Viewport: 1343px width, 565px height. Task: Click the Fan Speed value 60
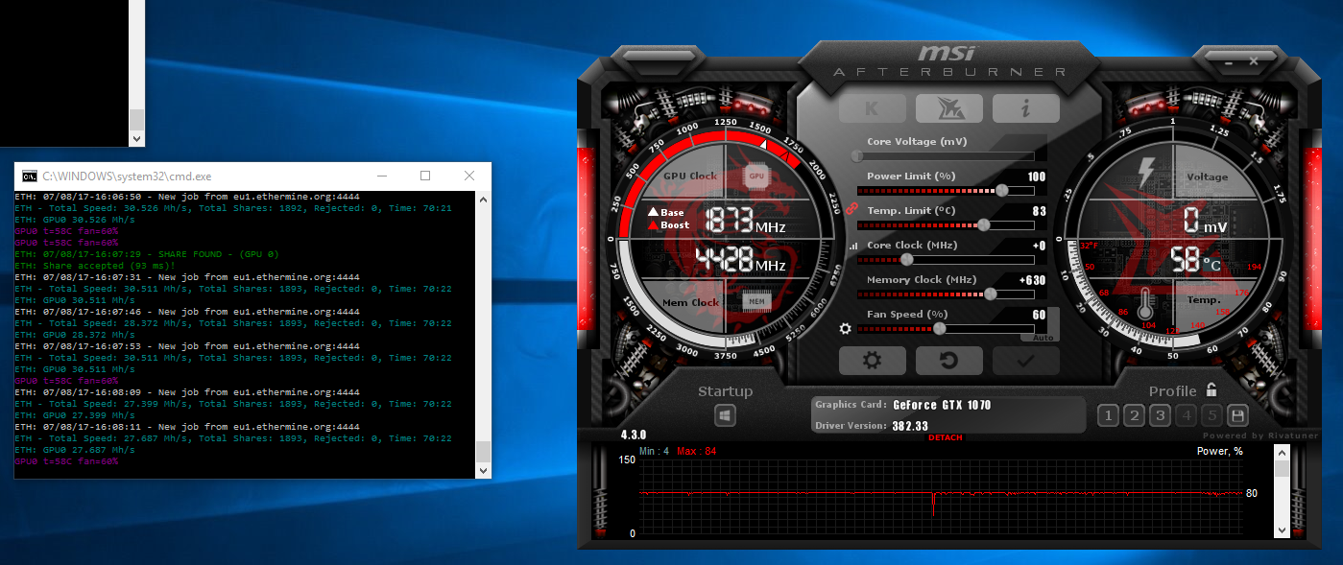[1040, 315]
